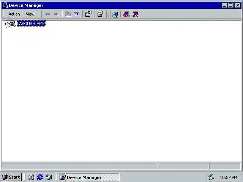
Task: Click the Up one level folder icon
Action: (x=68, y=14)
